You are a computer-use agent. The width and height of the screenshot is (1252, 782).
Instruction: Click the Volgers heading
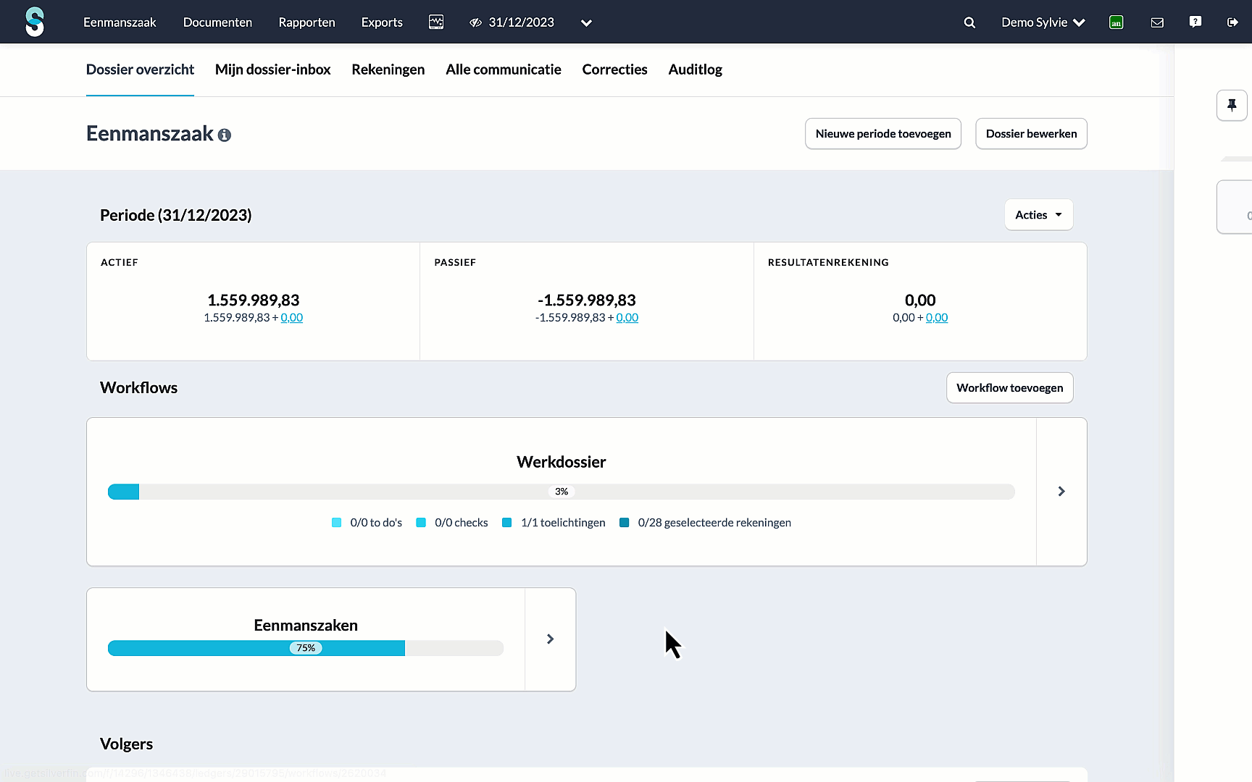pos(126,744)
